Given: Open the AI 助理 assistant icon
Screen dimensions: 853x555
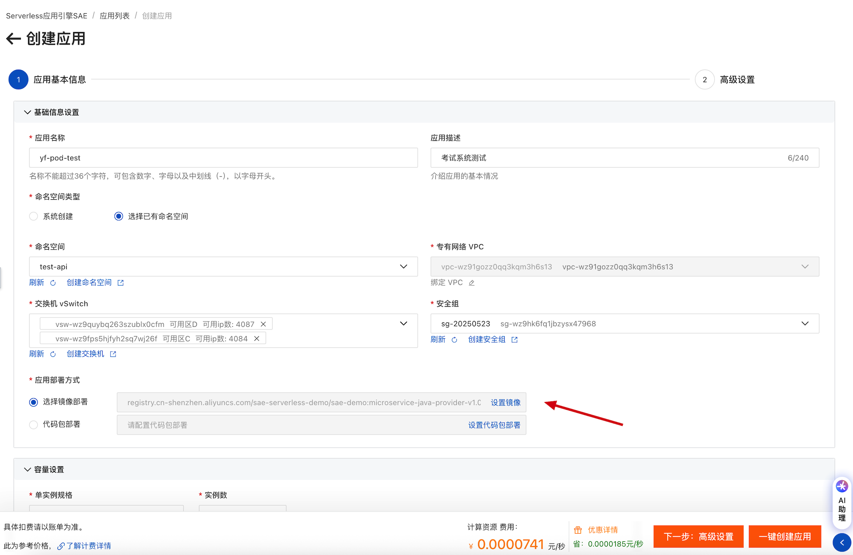Looking at the screenshot, I should (842, 486).
